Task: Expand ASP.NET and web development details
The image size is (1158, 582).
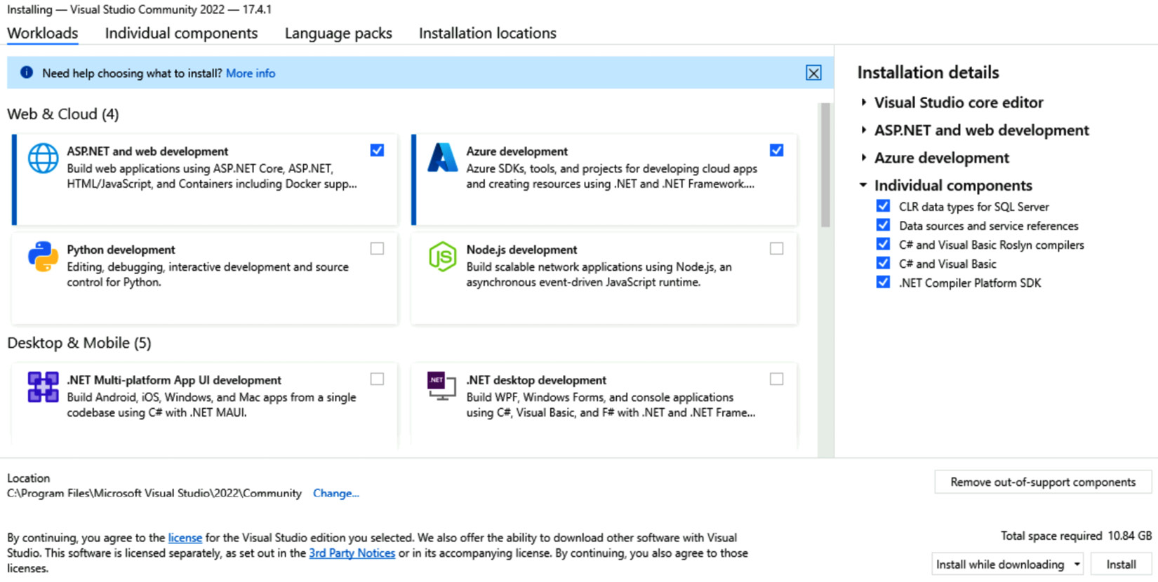Action: click(x=863, y=130)
